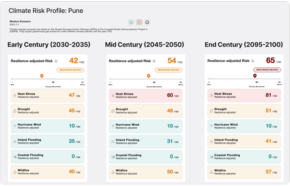This screenshot has height=186, width=290.
Task: Open the Early Century Drought card
Action: (x=47, y=111)
